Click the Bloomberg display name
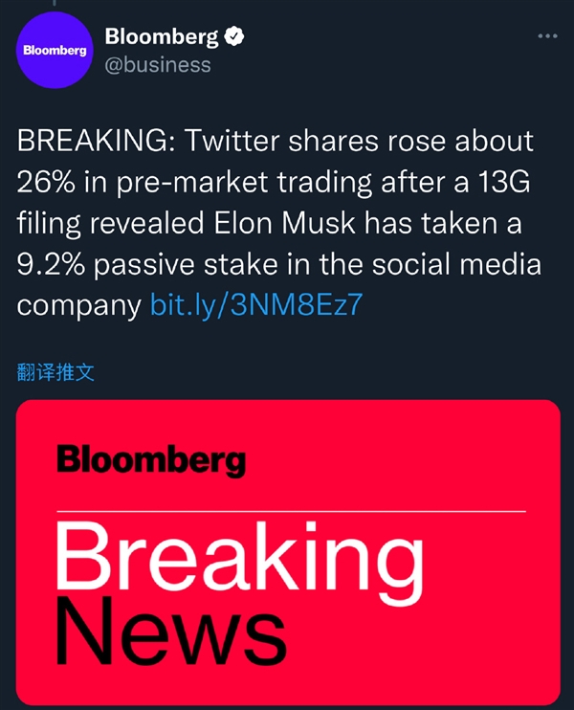Viewport: 574px width, 710px height. tap(162, 36)
